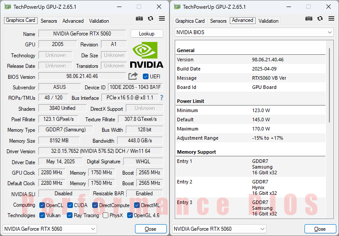339x236 pixels.
Task: Click Version 98.06.21.40.46 in Advanced panel
Action: 268,60
